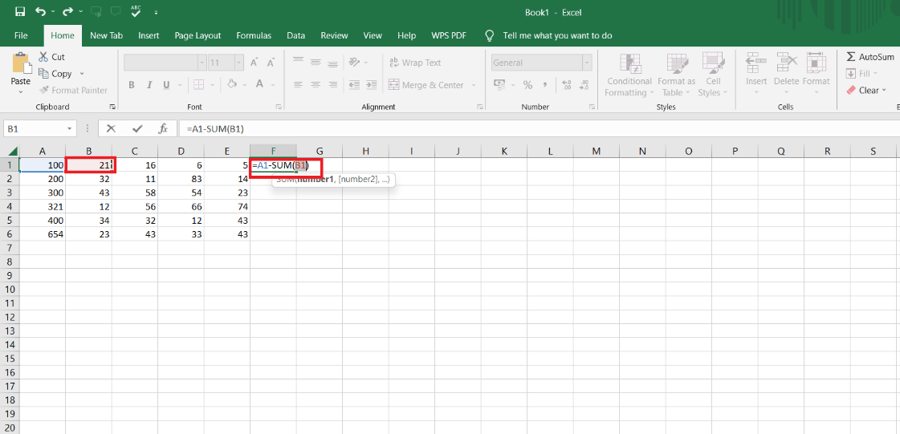Open the Conditional Formatting menu
Viewport: 900px width, 434px height.
(x=629, y=75)
